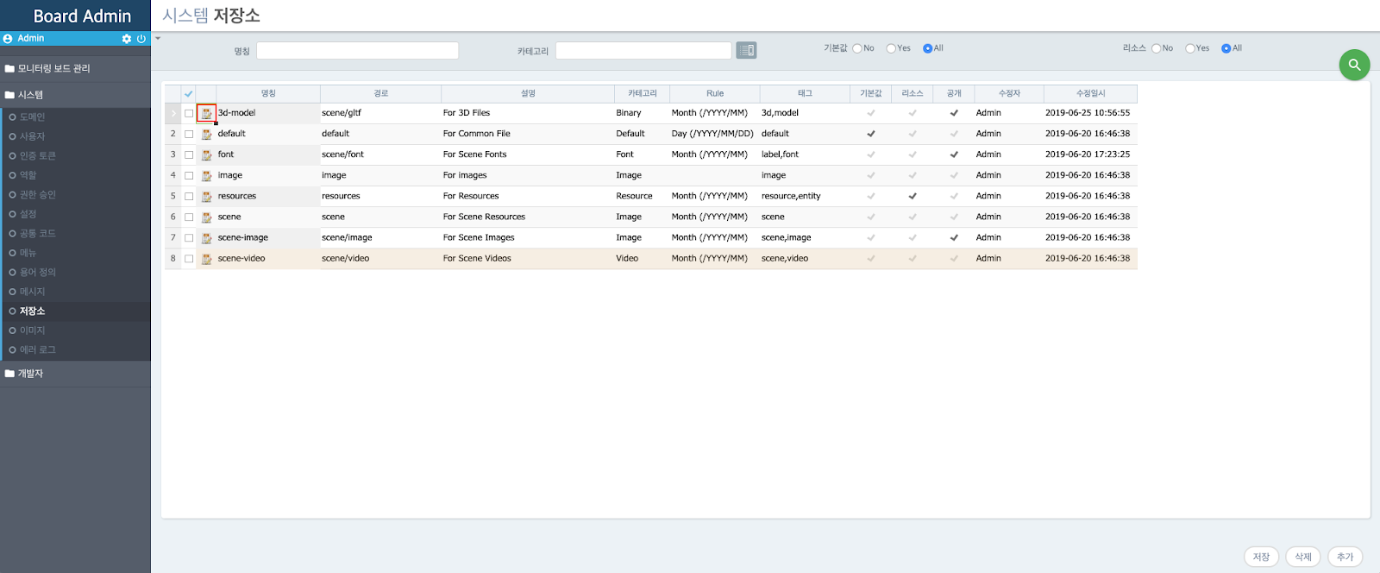1380x573 pixels.
Task: Focus the 명칭 search input field
Action: (x=357, y=51)
